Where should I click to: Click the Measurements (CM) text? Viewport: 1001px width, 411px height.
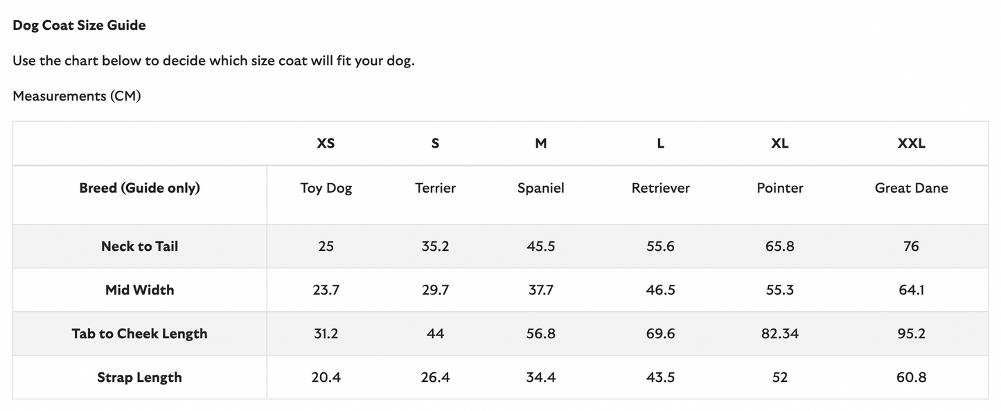click(77, 96)
